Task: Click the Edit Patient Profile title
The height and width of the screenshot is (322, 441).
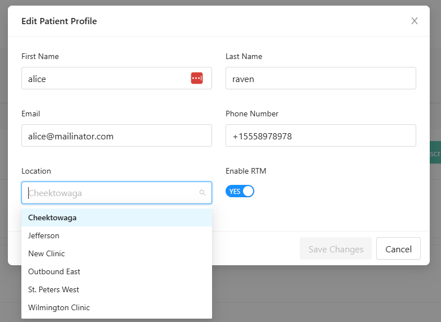Action: point(59,21)
